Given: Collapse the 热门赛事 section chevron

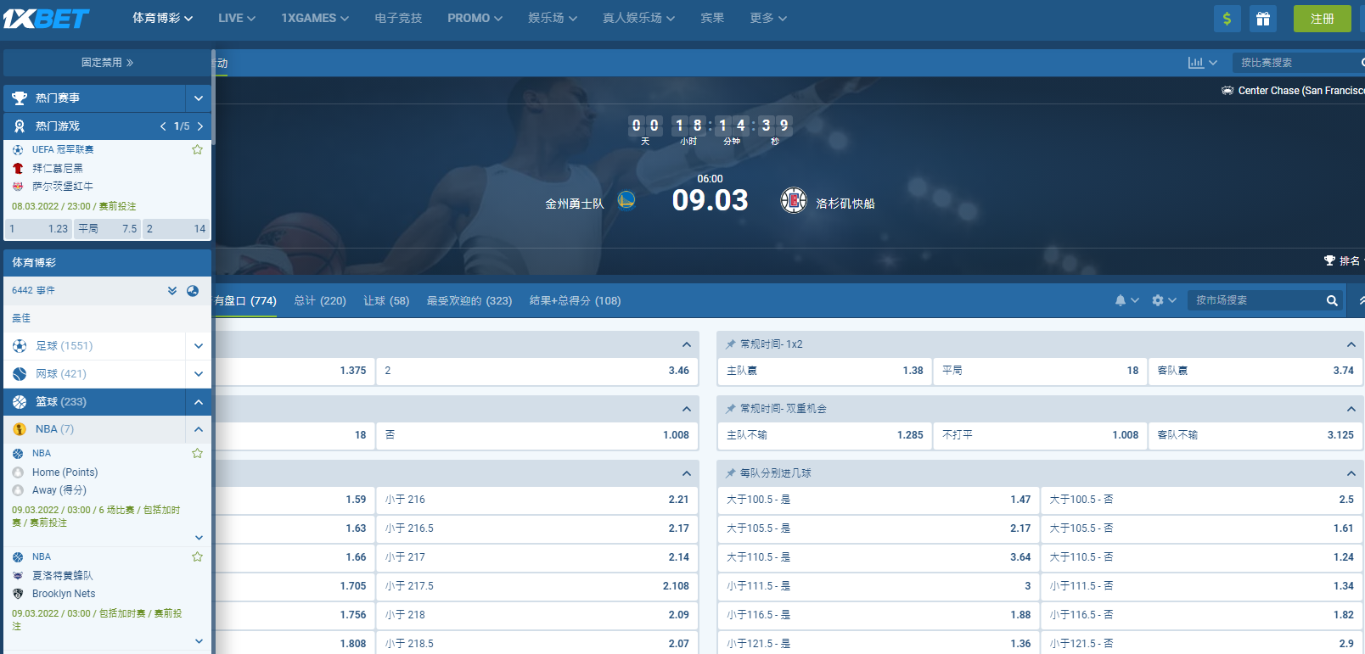Looking at the screenshot, I should coord(198,98).
